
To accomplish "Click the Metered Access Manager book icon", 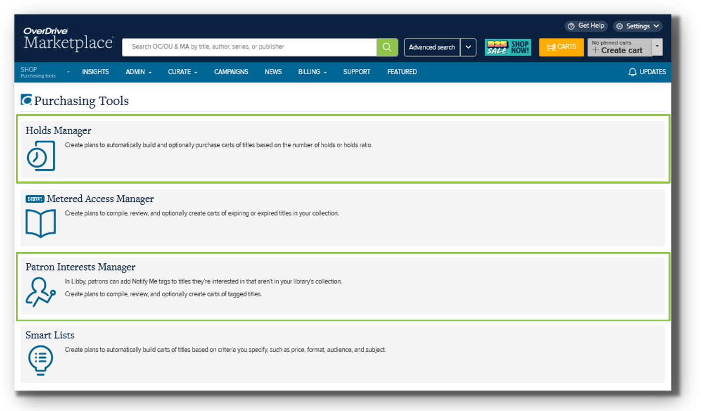I will pyautogui.click(x=41, y=223).
